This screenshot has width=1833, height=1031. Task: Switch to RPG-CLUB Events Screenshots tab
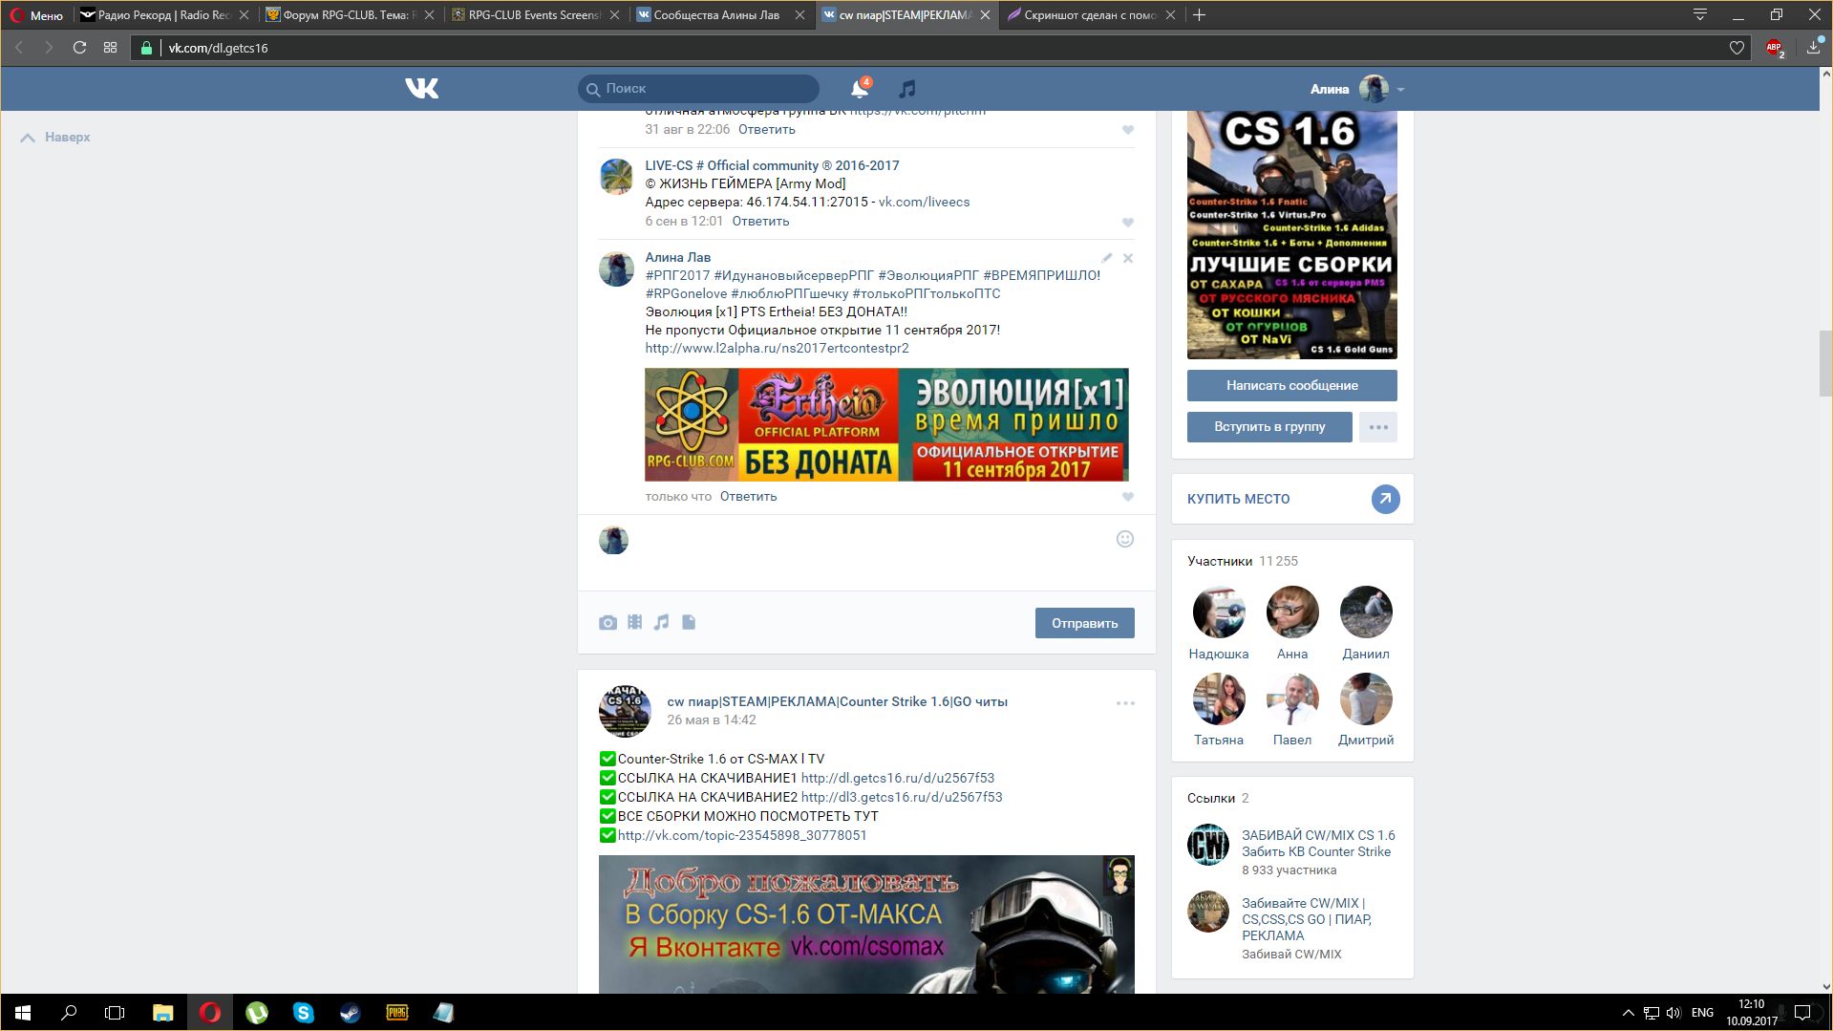pyautogui.click(x=534, y=15)
